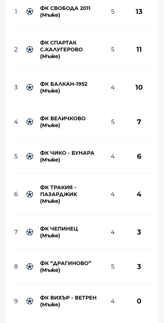Click the ФК СВОБОДА 2011 team logo icon

pos(30,12)
